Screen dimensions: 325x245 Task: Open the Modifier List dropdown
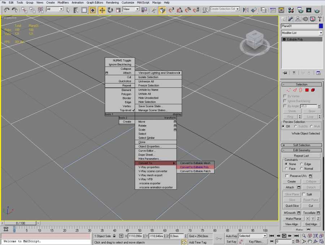click(302, 33)
